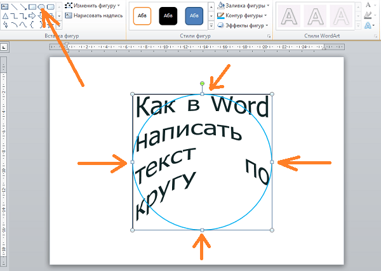Click the green rotation handle
381x271 pixels.
click(x=202, y=84)
